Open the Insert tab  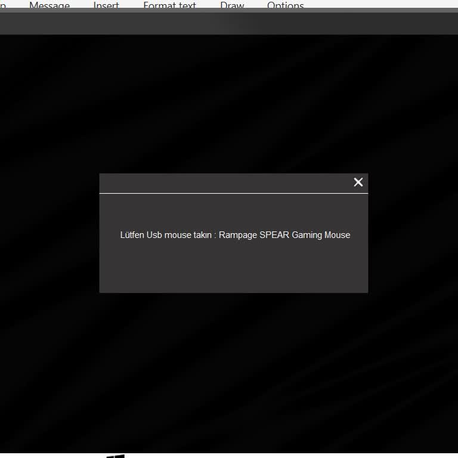point(106,5)
